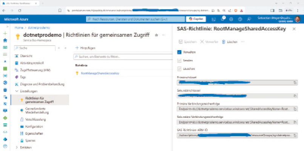This screenshot has height=151, width=304.
Task: Expand the Entitäten section
Action: (17, 147)
